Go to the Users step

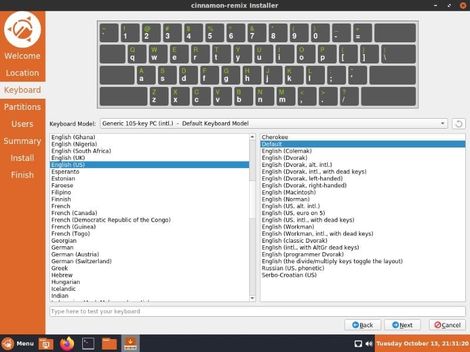(22, 124)
